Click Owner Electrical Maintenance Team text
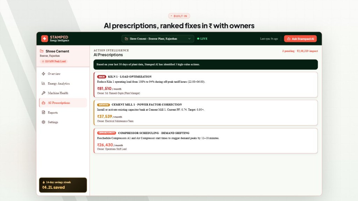Viewport: 358px width, 201px height. click(115, 121)
